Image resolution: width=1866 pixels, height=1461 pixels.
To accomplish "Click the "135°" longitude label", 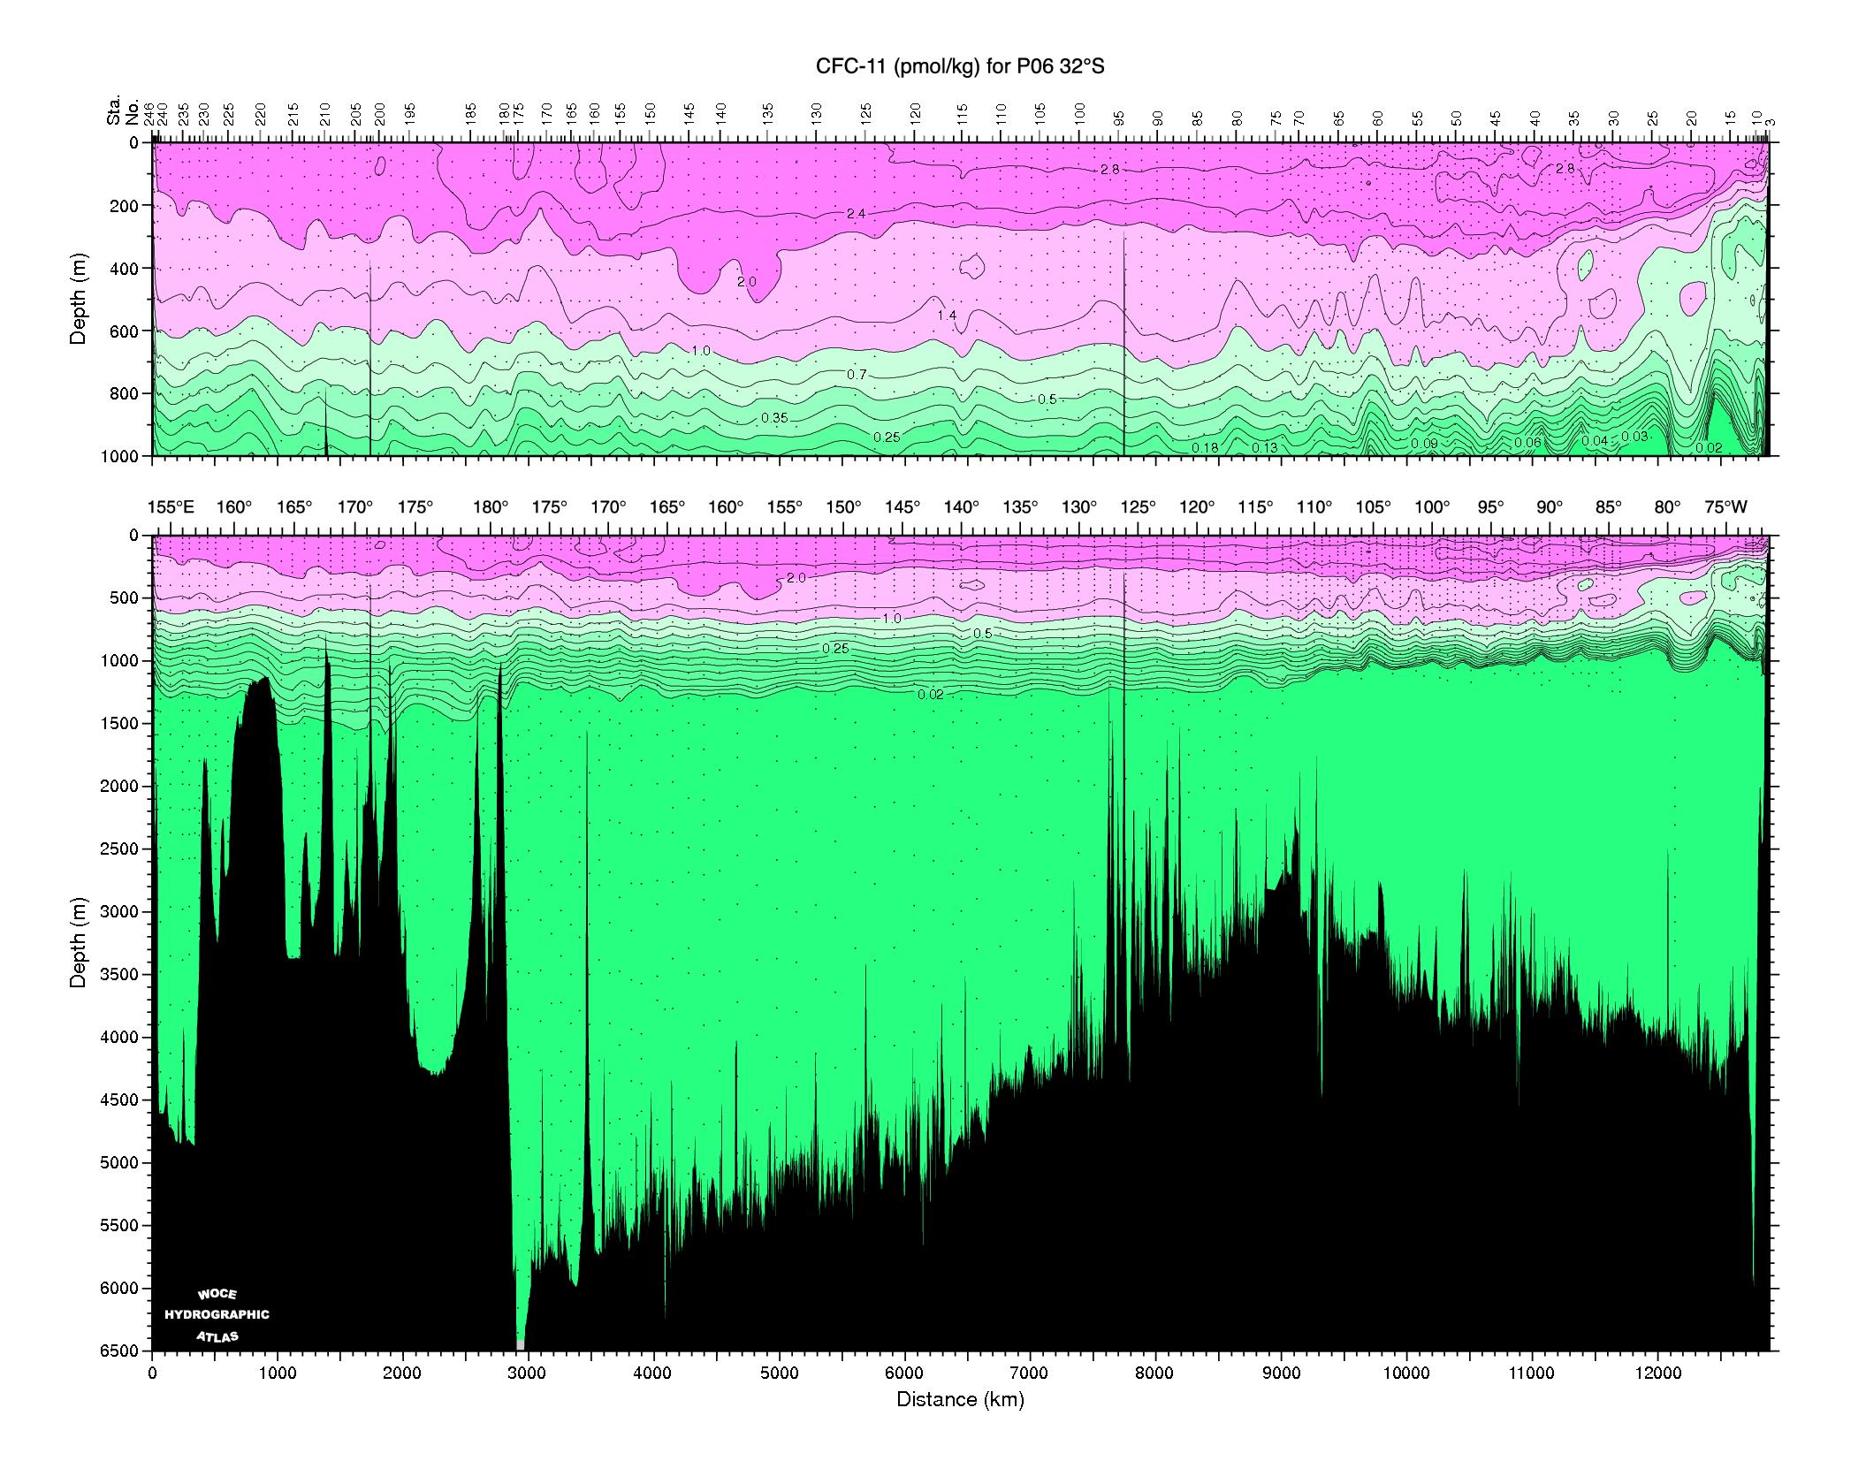I will coord(1020,507).
